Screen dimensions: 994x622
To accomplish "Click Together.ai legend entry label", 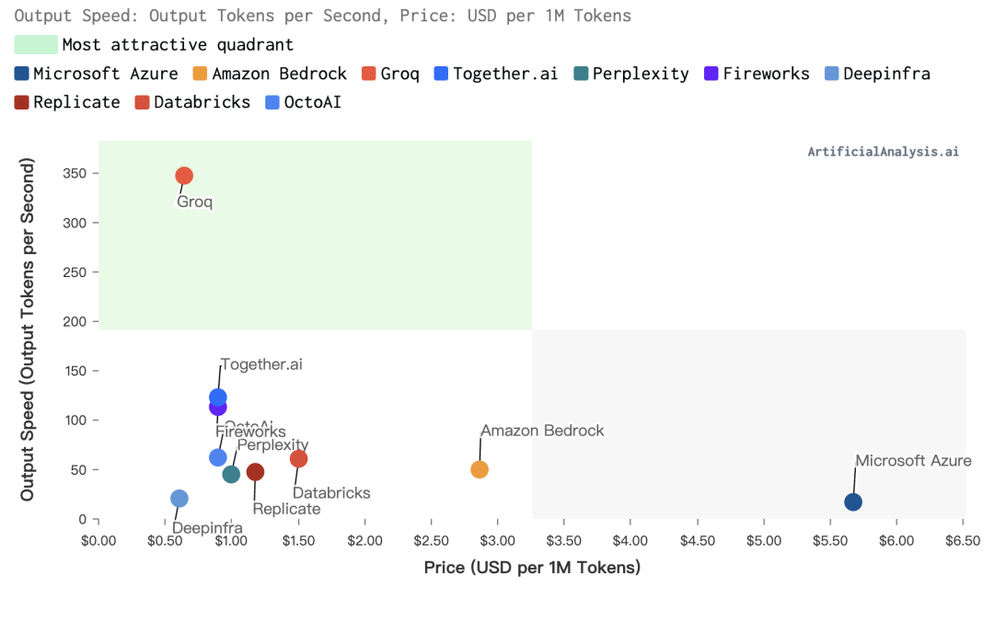I will (505, 74).
